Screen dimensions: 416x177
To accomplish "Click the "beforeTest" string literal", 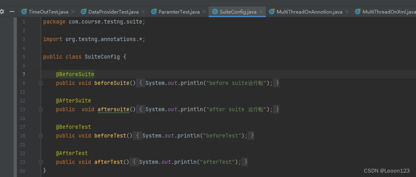I will 222,136.
